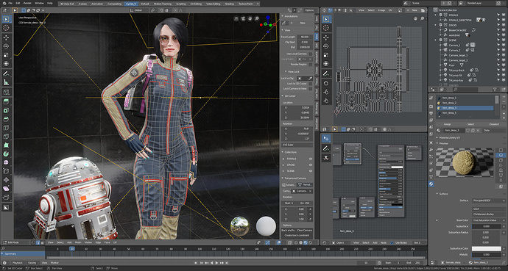Open the File menu
508x271 pixels.
[x=10, y=3]
